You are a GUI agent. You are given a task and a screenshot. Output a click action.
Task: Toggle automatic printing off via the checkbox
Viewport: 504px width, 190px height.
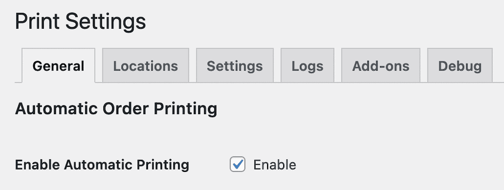coord(237,165)
